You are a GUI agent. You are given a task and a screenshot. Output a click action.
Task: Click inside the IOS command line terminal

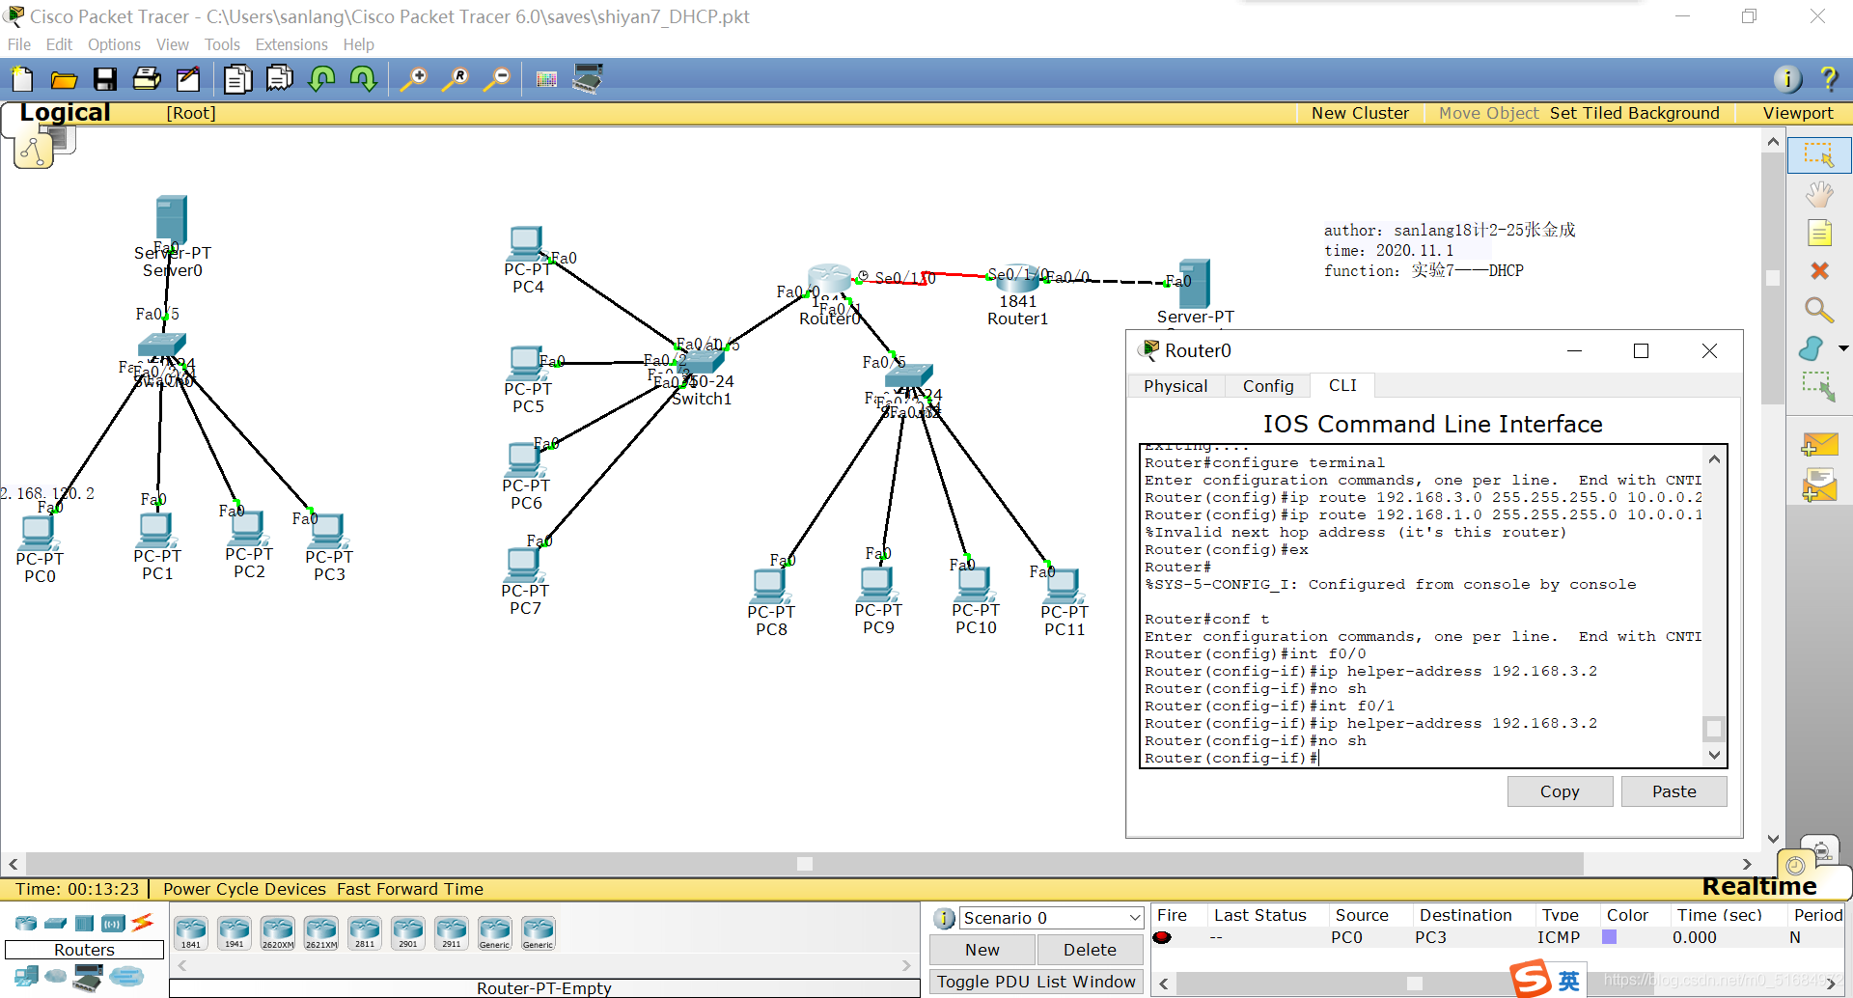(x=1424, y=606)
